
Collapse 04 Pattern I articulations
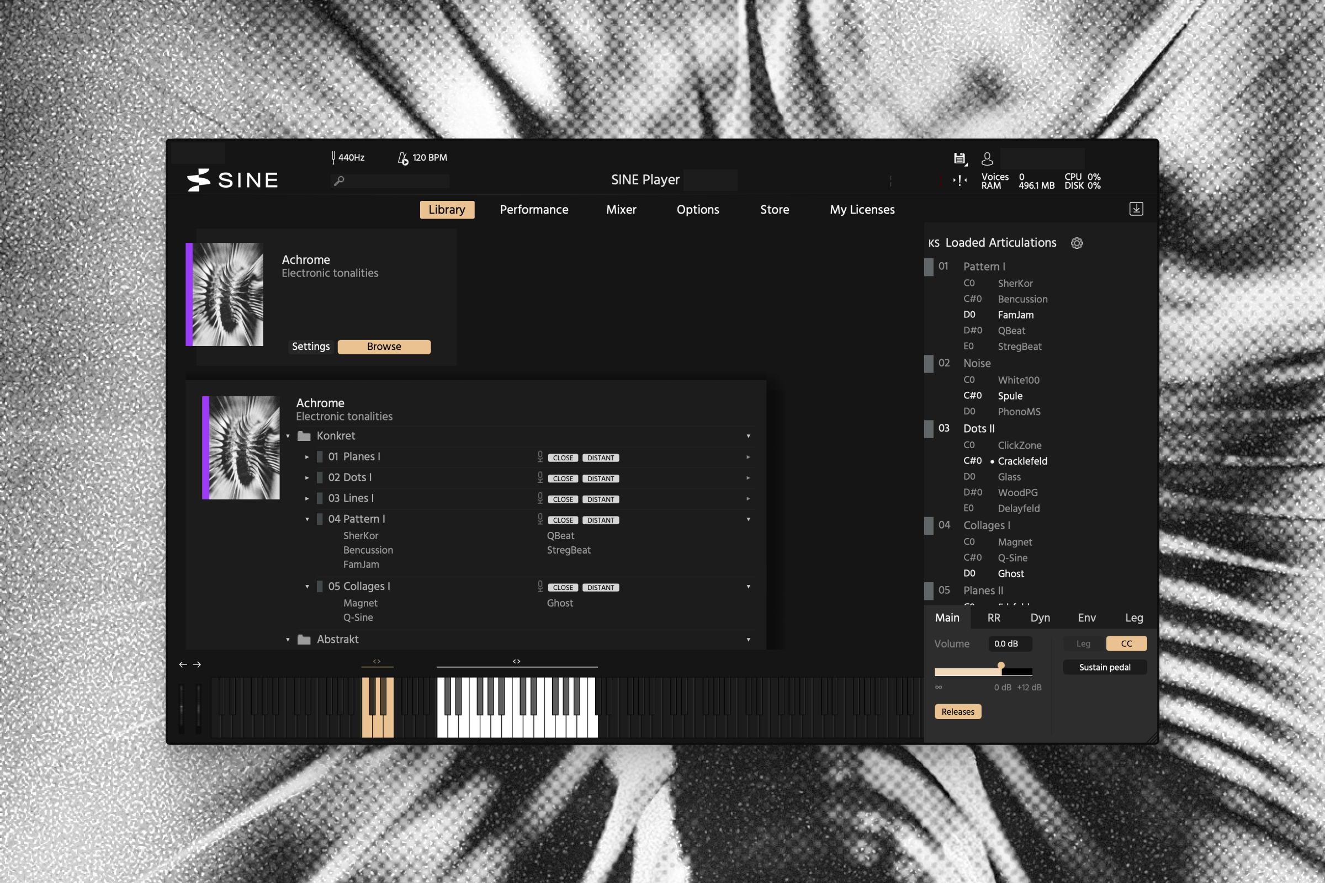pyautogui.click(x=307, y=519)
